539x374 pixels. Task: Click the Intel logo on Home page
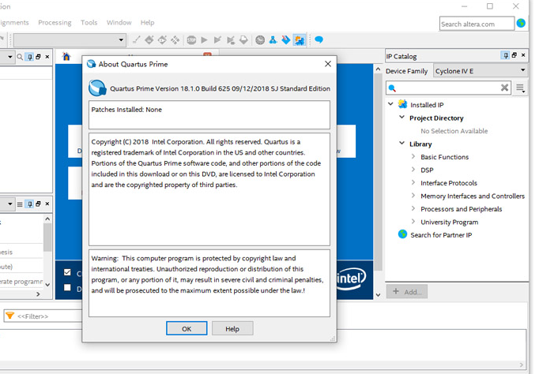352,279
